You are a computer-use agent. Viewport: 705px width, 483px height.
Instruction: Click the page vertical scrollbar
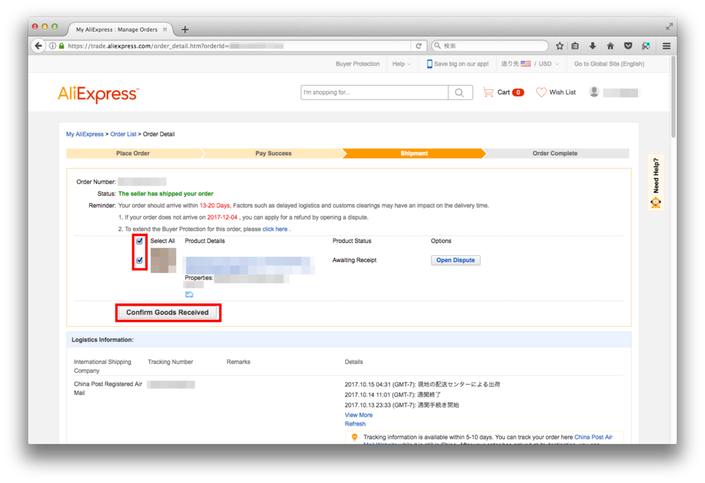673,97
